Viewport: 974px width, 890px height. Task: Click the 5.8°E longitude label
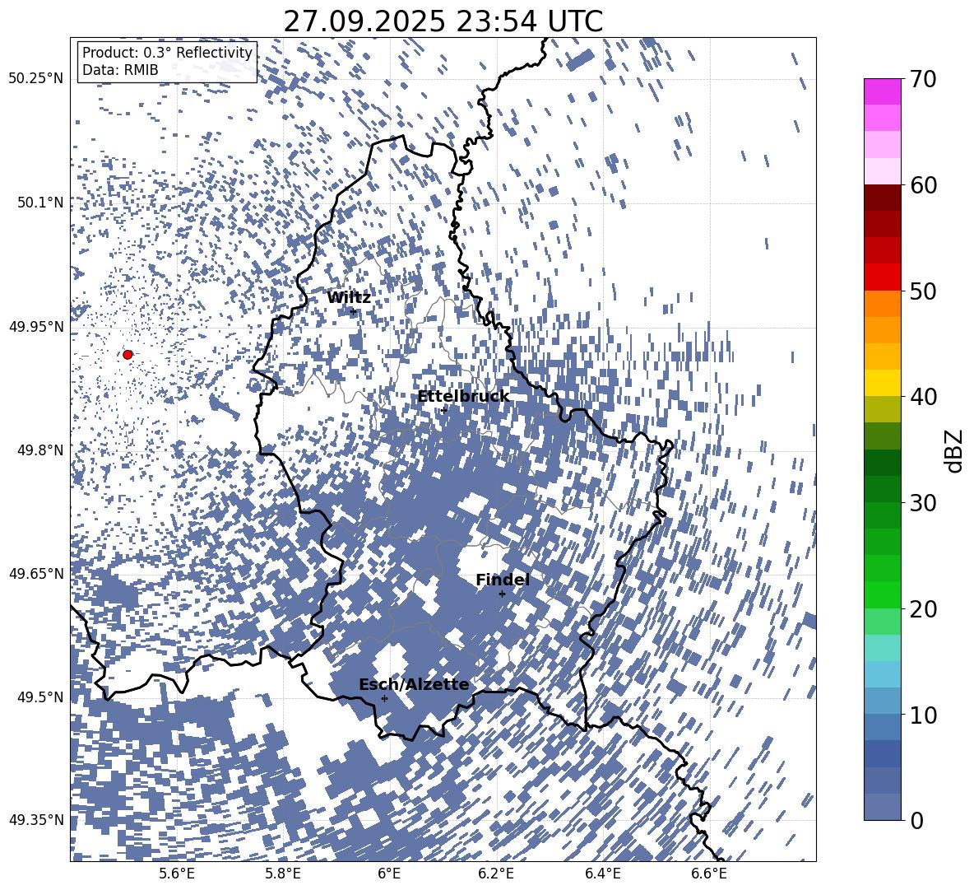pyautogui.click(x=283, y=874)
